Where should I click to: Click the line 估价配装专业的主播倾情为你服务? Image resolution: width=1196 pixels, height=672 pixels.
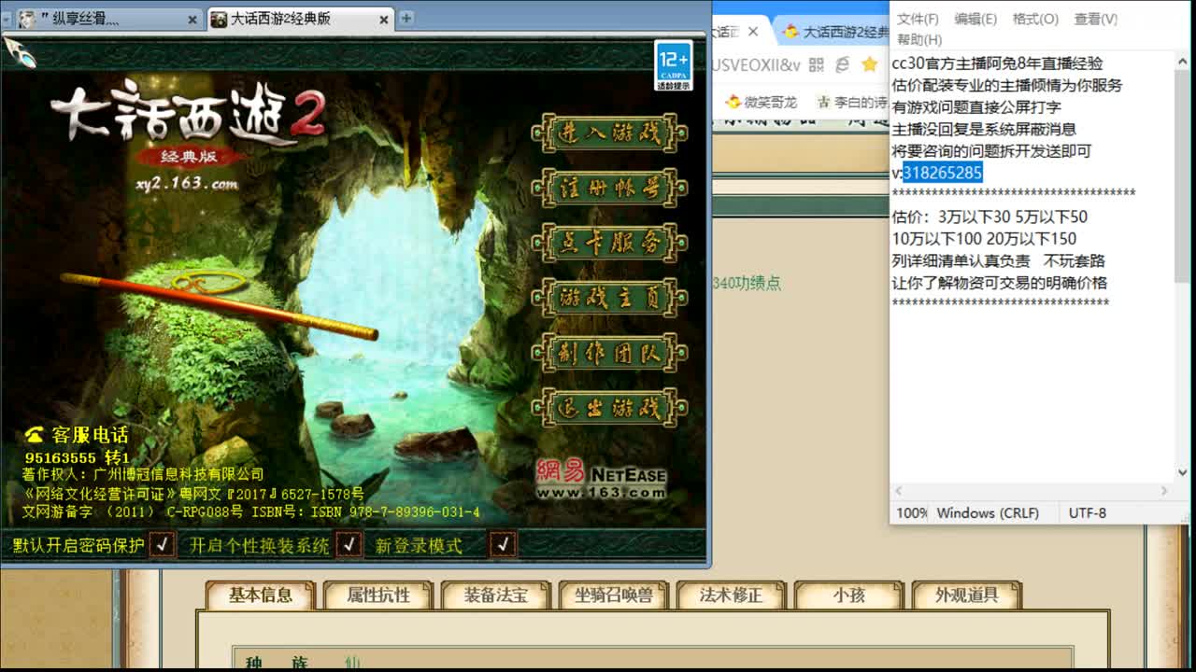(x=1007, y=85)
